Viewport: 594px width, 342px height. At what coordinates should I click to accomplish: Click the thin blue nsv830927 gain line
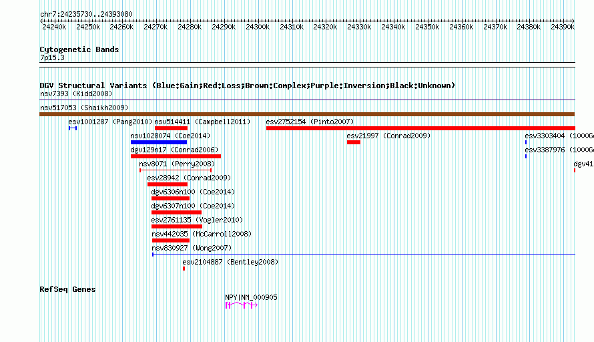364,254
